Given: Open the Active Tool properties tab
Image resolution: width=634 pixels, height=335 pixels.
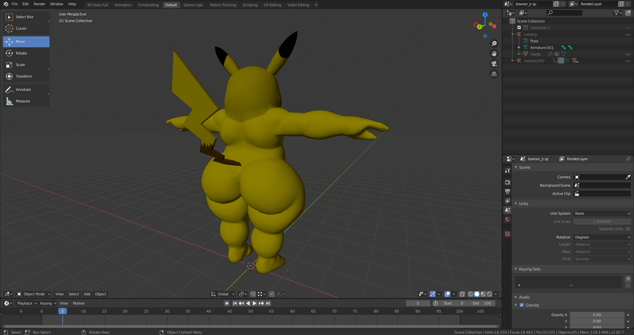Looking at the screenshot, I should (508, 170).
